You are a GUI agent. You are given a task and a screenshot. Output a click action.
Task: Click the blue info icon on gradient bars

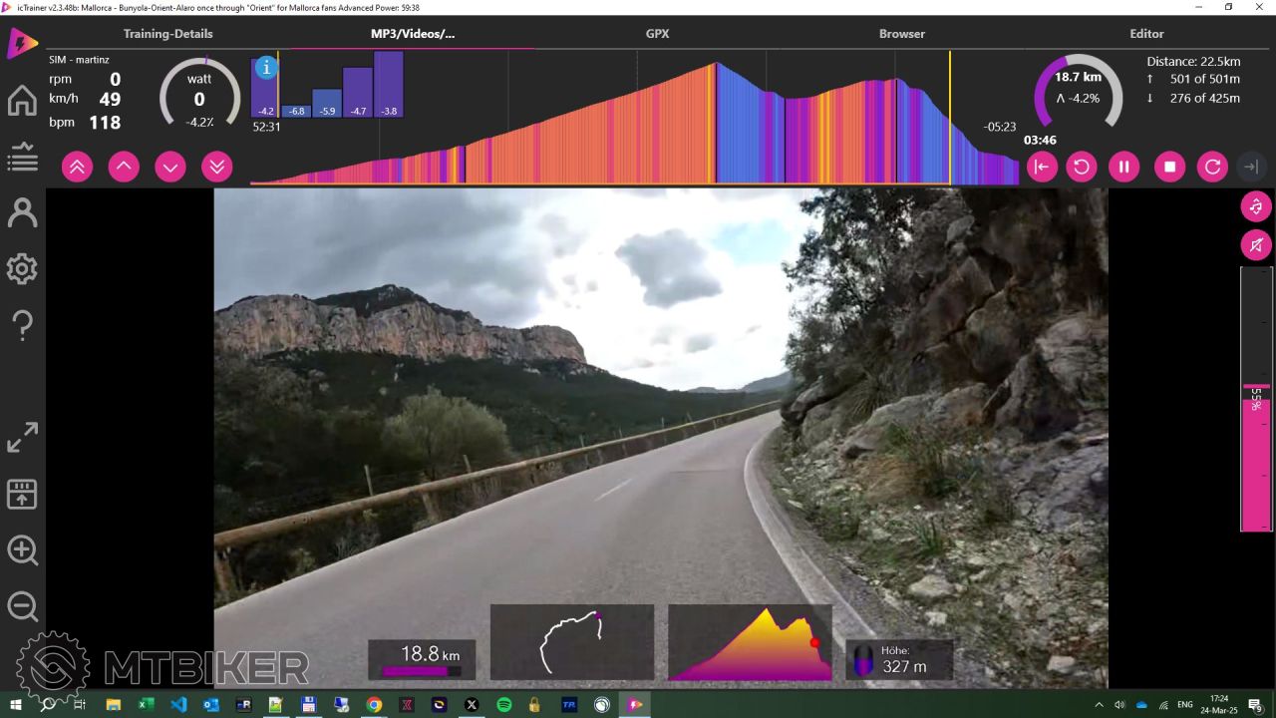coord(265,68)
